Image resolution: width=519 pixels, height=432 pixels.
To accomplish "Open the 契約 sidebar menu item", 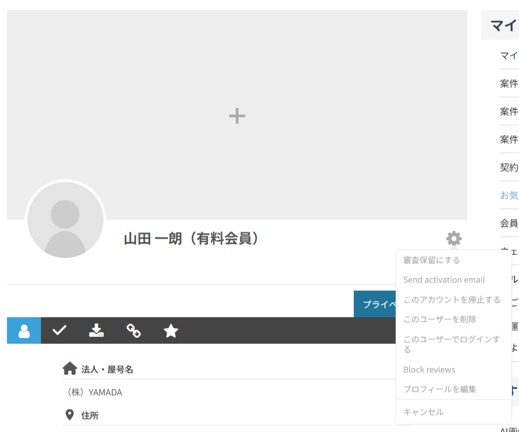I will coord(509,167).
